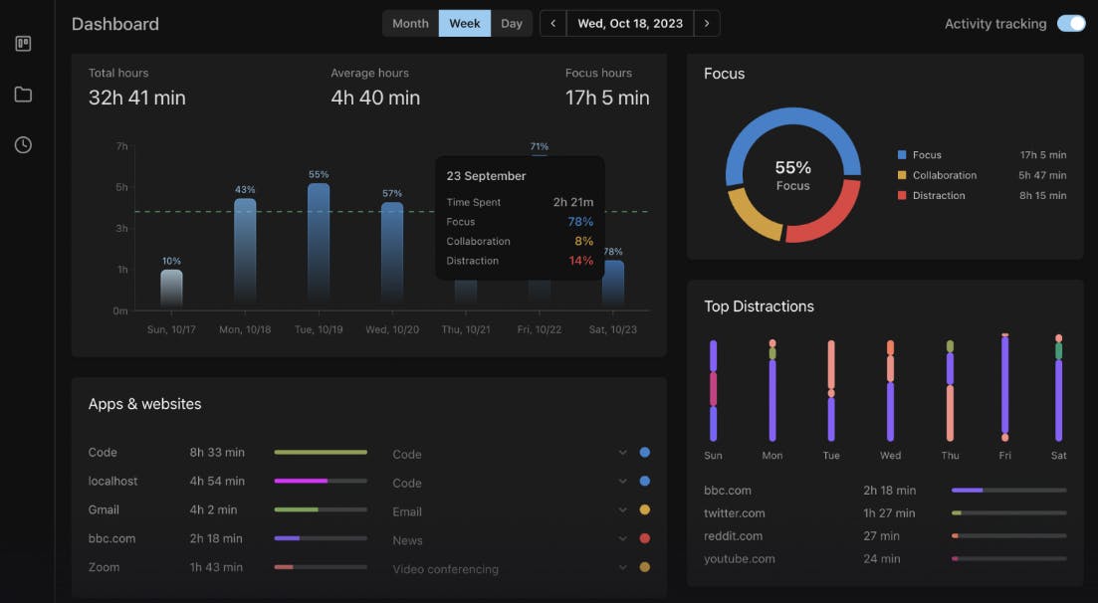Switch to the Day view tab

(512, 23)
